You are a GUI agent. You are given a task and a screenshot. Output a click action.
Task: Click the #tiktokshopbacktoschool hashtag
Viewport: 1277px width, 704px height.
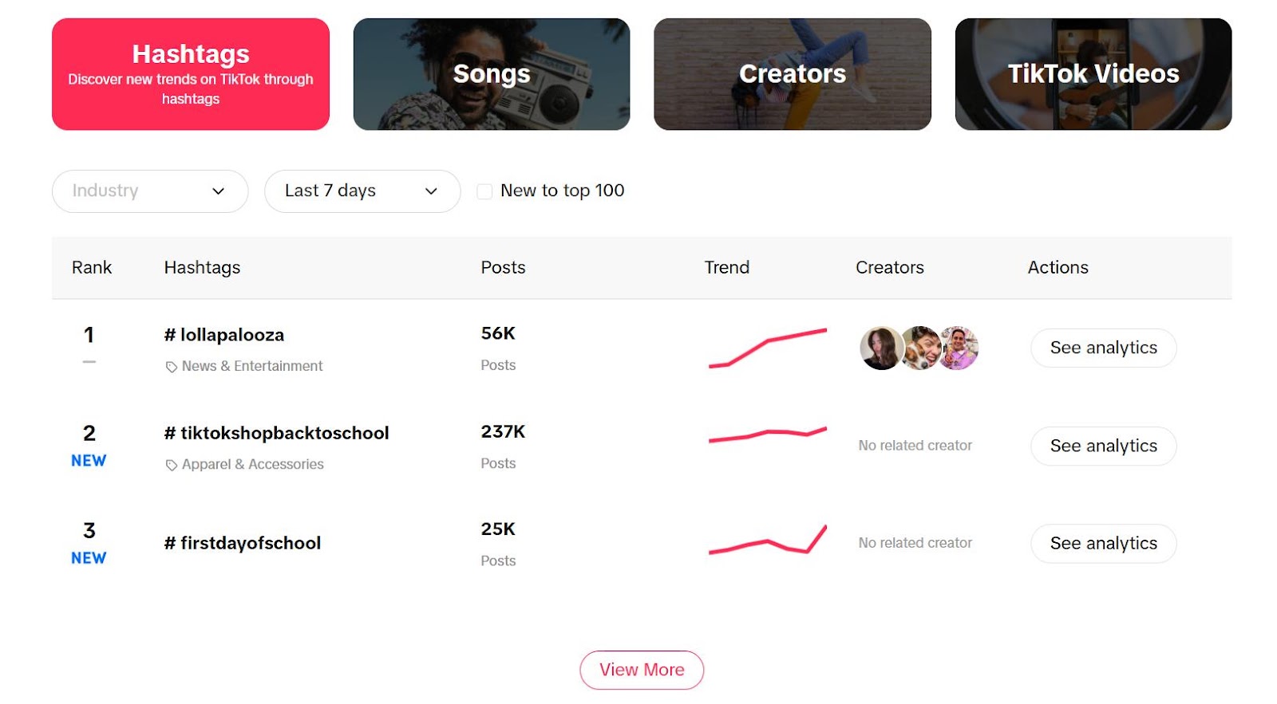click(x=278, y=432)
